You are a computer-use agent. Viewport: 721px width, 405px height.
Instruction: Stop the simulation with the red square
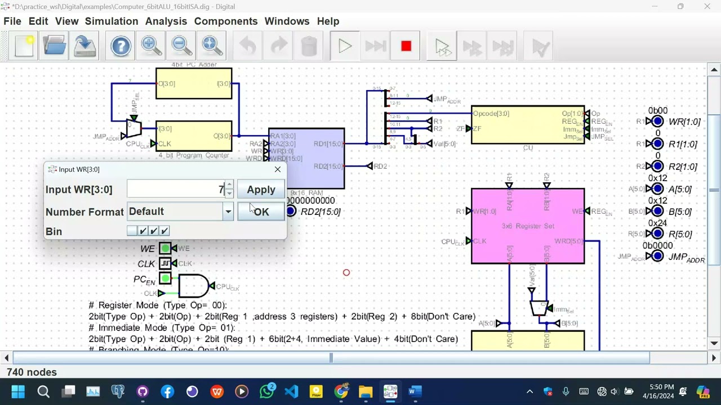(406, 46)
